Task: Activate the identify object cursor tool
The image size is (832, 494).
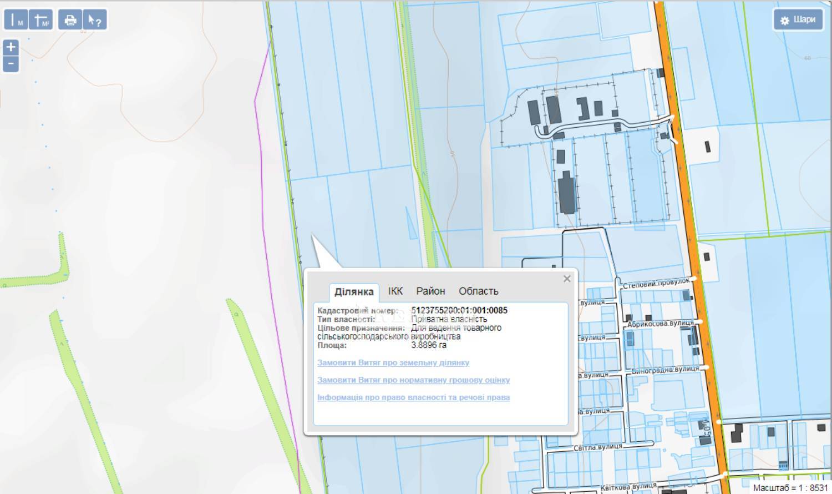Action: click(x=94, y=20)
